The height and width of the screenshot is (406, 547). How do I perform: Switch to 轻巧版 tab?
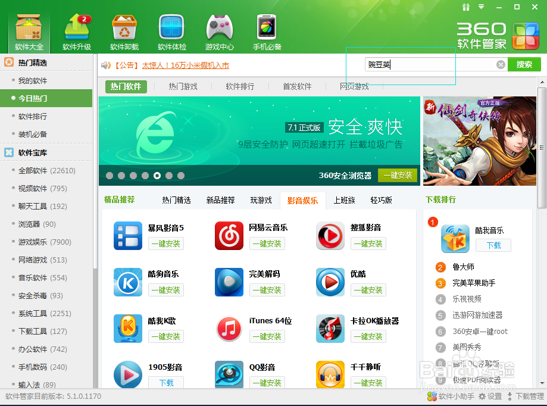pos(382,200)
